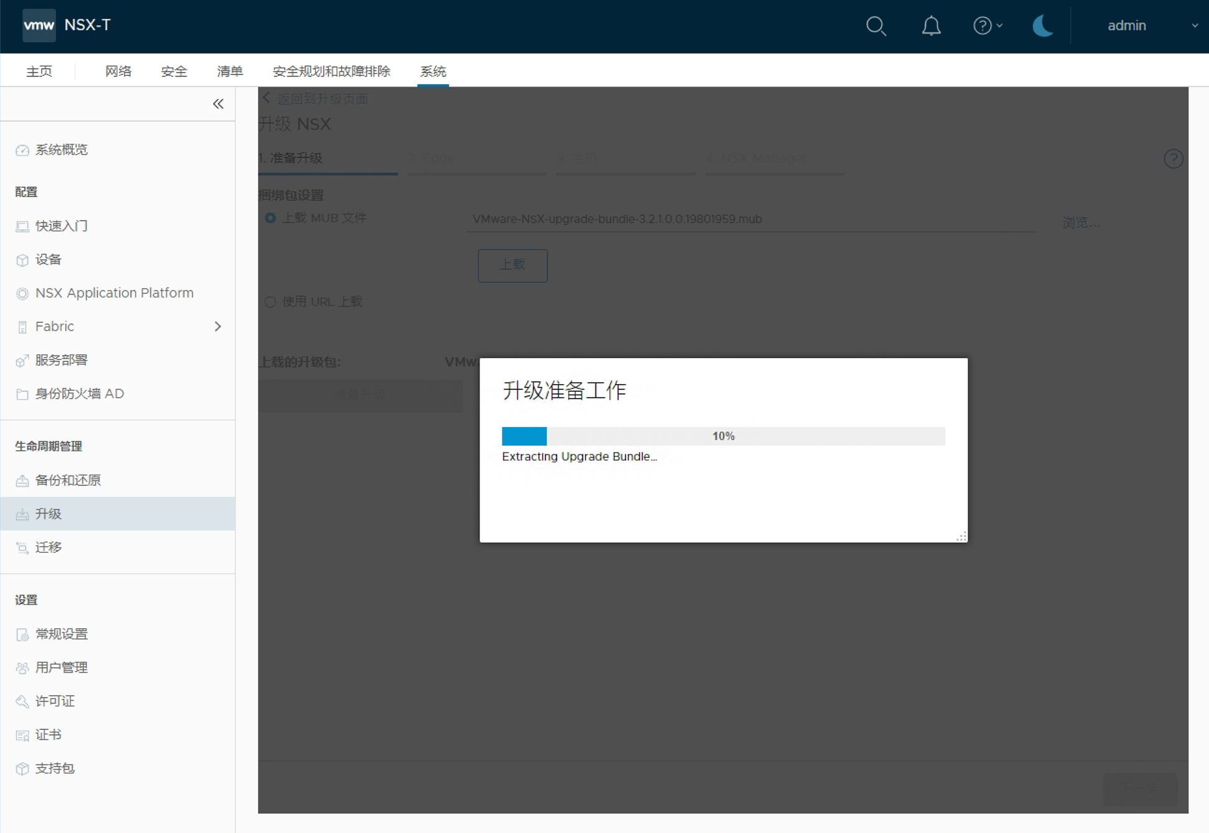Switch to the 网络 tab
1209x833 pixels.
coord(118,71)
